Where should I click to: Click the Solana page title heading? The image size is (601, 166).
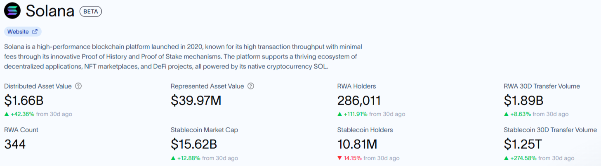50,11
